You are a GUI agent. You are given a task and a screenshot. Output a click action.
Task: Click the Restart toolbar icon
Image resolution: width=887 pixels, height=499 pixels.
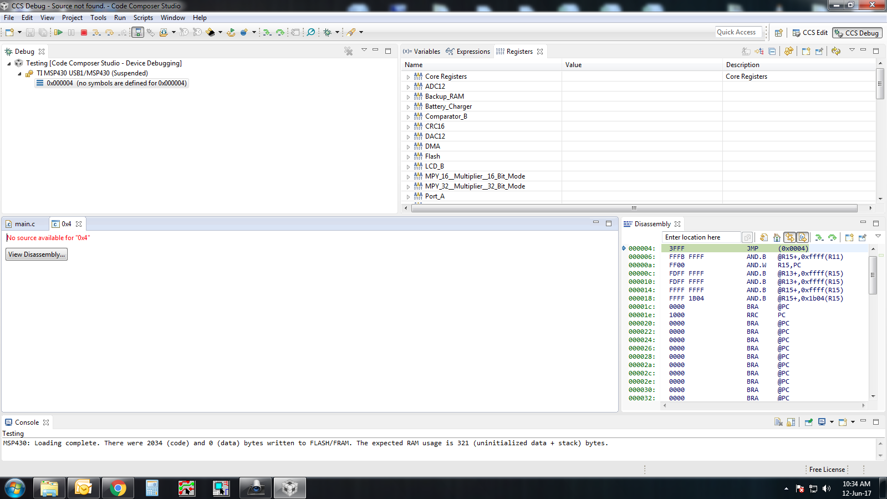pyautogui.click(x=231, y=32)
